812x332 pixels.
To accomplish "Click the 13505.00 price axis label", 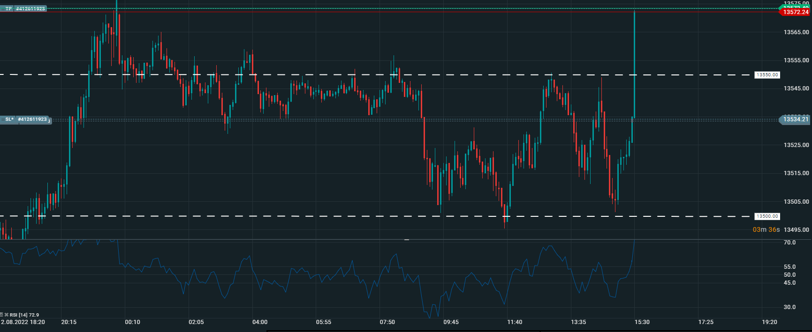I will [796, 202].
